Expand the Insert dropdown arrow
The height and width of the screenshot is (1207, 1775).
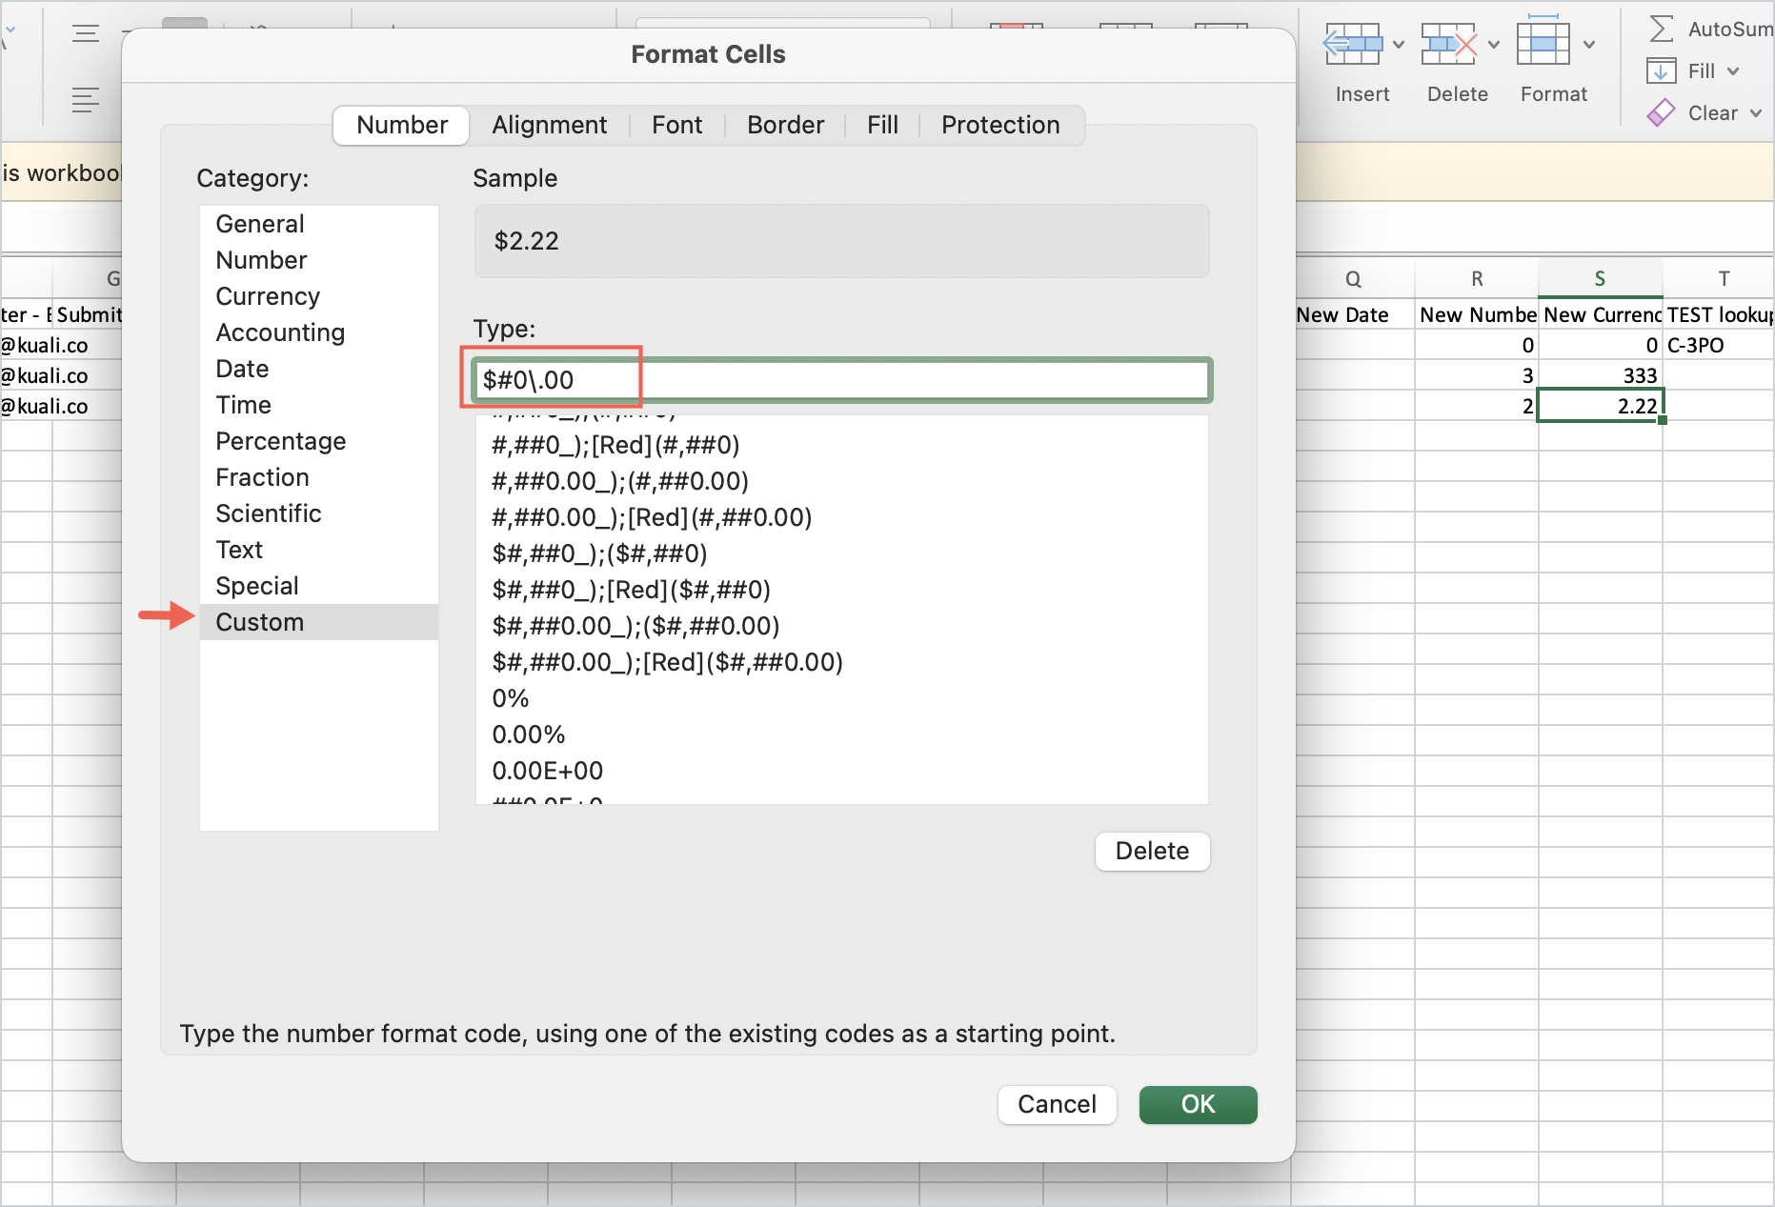point(1399,44)
